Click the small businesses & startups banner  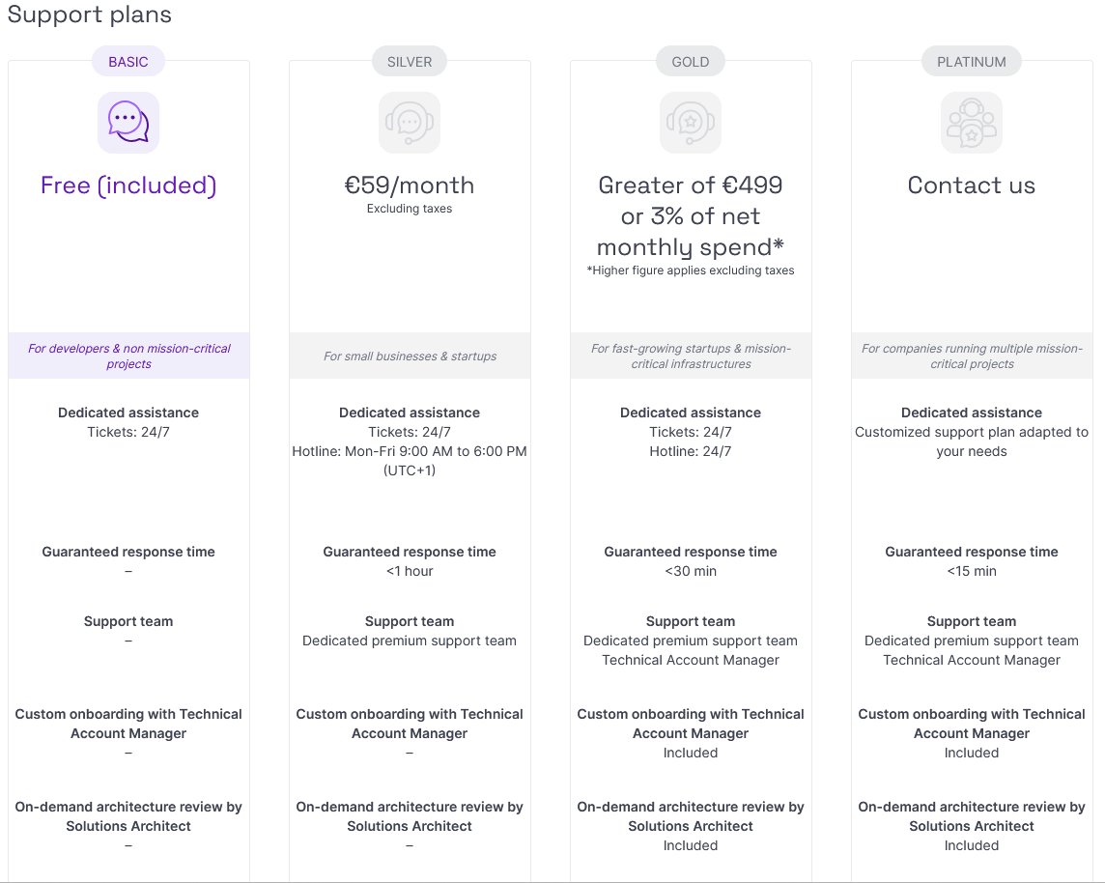pos(410,356)
